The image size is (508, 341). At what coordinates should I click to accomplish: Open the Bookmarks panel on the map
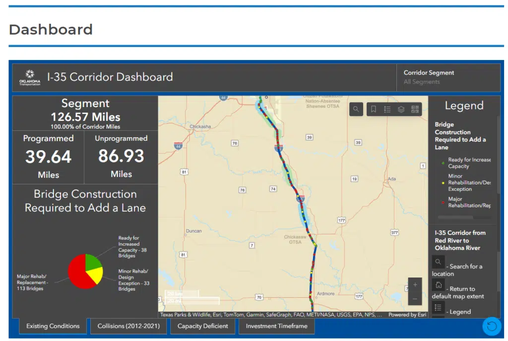click(373, 109)
